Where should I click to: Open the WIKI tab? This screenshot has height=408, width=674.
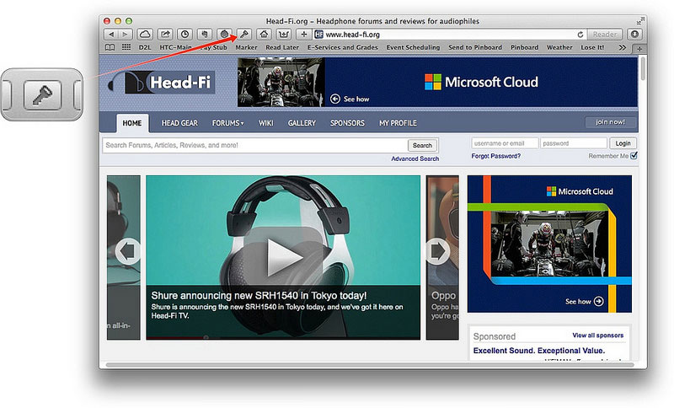pos(266,123)
